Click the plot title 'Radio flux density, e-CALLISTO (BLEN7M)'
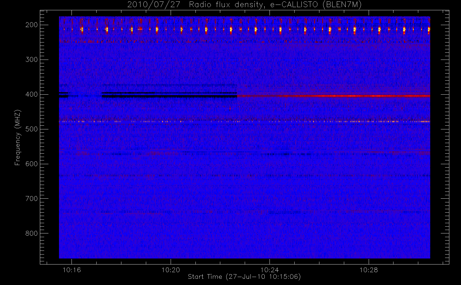Image resolution: width=461 pixels, height=285 pixels. 275,5
